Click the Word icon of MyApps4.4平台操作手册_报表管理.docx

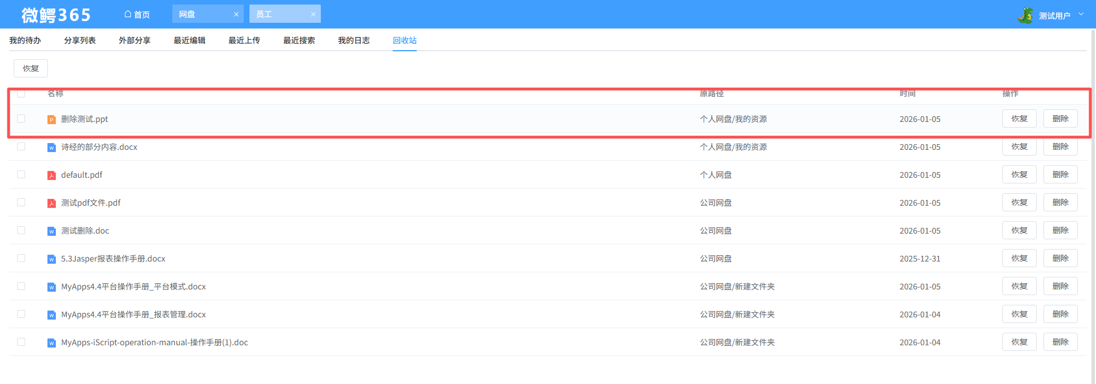click(x=51, y=315)
